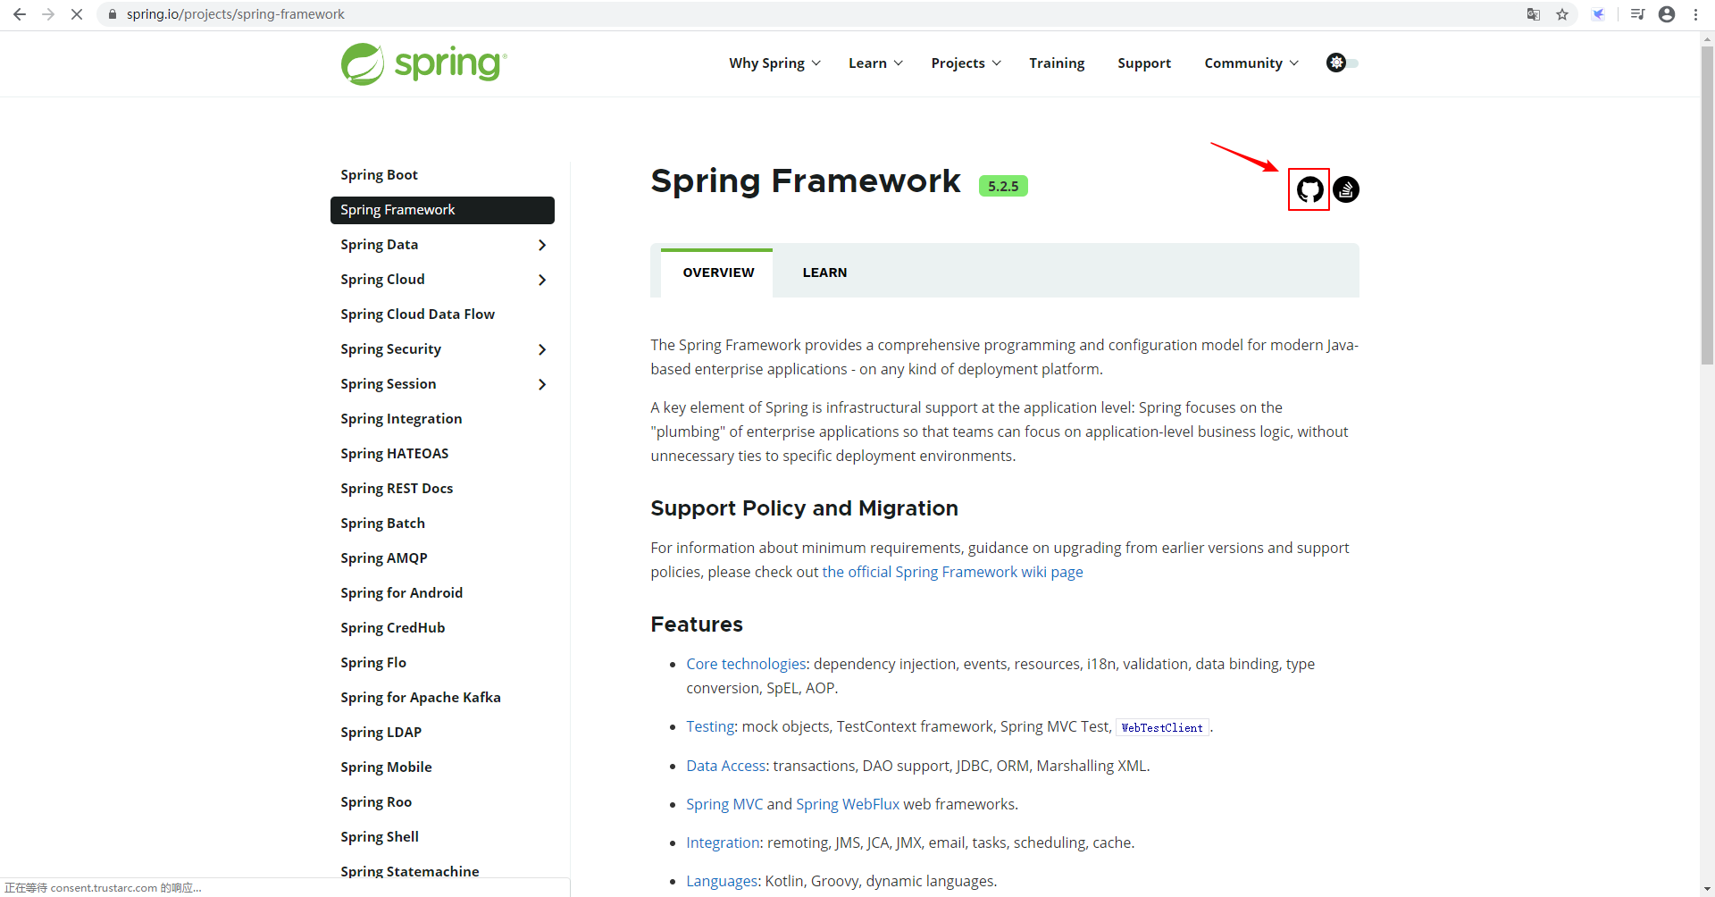Open the Training menu item
This screenshot has width=1715, height=897.
tap(1056, 63)
